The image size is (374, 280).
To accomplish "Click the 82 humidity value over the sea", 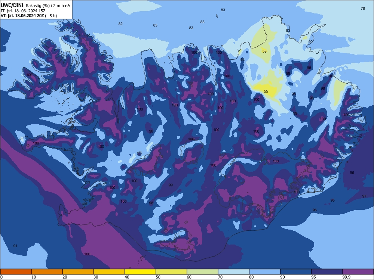I will (x=120, y=24).
